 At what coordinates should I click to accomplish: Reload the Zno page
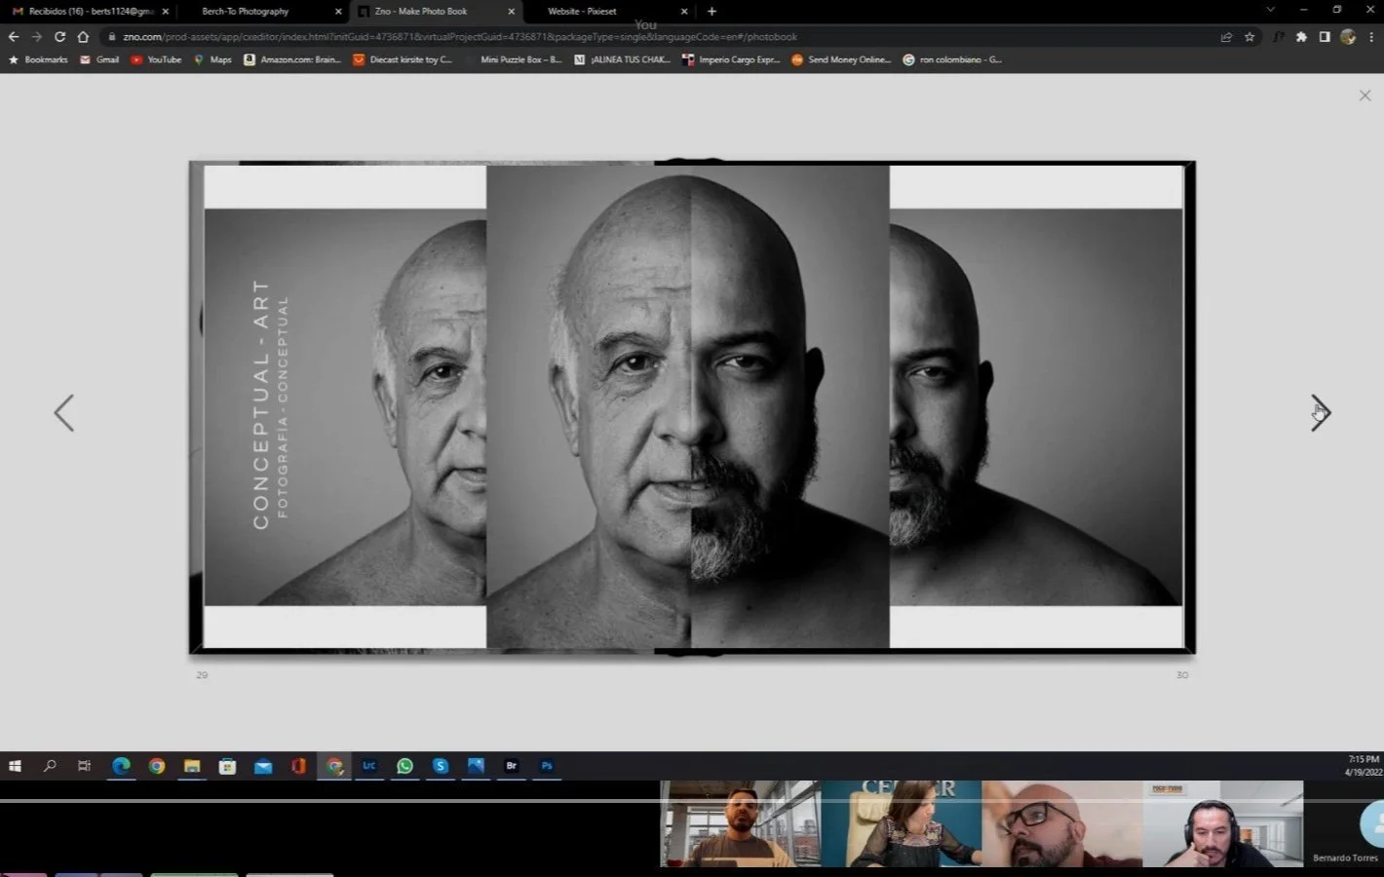59,37
